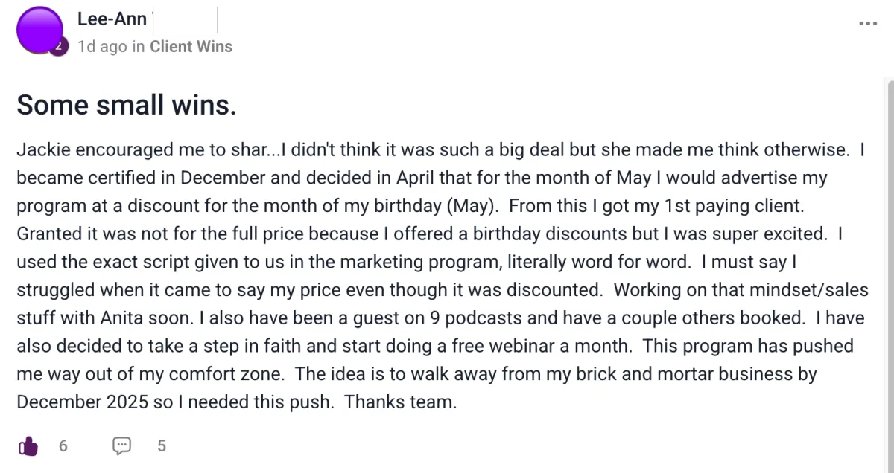This screenshot has width=894, height=473.
Task: Open the 5 comments count
Action: pos(162,446)
